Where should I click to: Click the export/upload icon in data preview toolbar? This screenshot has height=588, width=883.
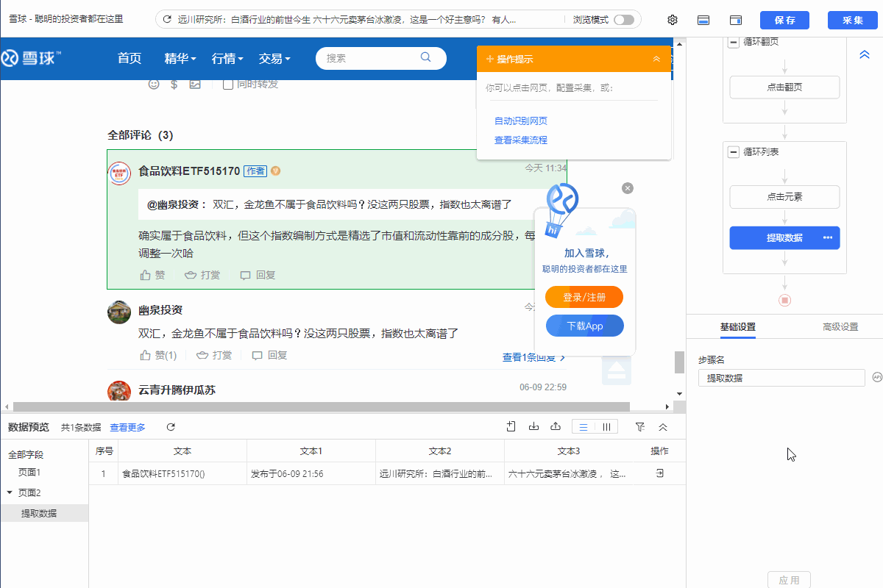[x=556, y=426]
